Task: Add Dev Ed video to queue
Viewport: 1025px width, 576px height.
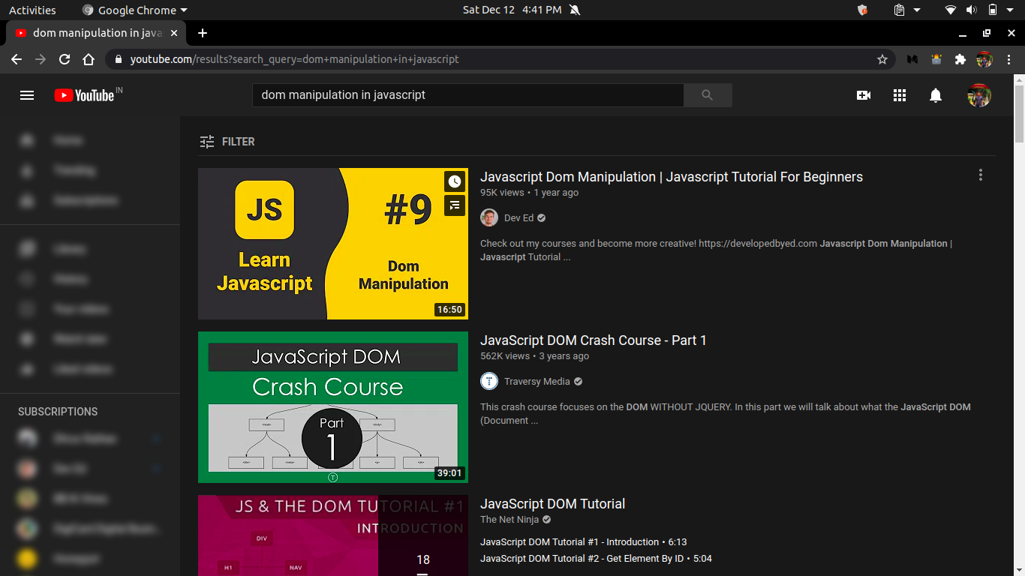Action: (454, 205)
